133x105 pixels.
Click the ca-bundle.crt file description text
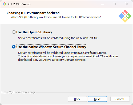click(x=58, y=38)
